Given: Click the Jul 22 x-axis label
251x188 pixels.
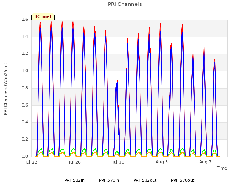Looking at the screenshot, I should click(x=31, y=162).
